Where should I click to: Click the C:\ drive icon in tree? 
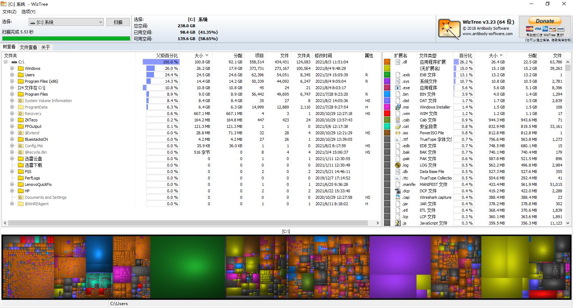point(14,62)
